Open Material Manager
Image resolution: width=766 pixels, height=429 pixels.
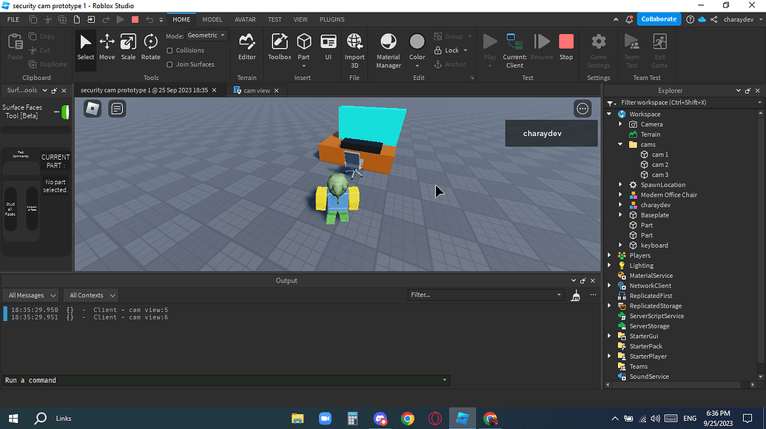coord(388,49)
